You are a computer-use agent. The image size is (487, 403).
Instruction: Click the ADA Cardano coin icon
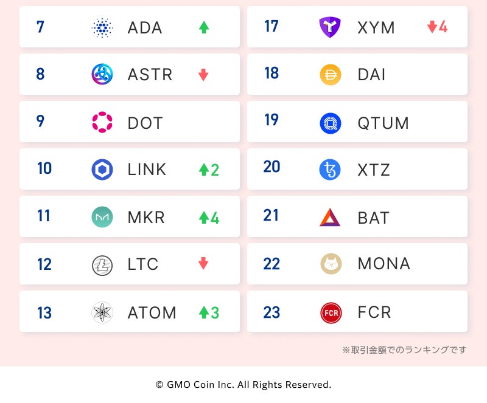[102, 27]
